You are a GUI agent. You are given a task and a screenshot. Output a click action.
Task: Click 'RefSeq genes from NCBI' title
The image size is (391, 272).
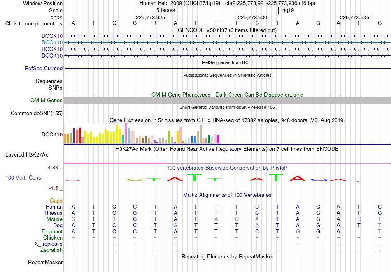tap(227, 62)
